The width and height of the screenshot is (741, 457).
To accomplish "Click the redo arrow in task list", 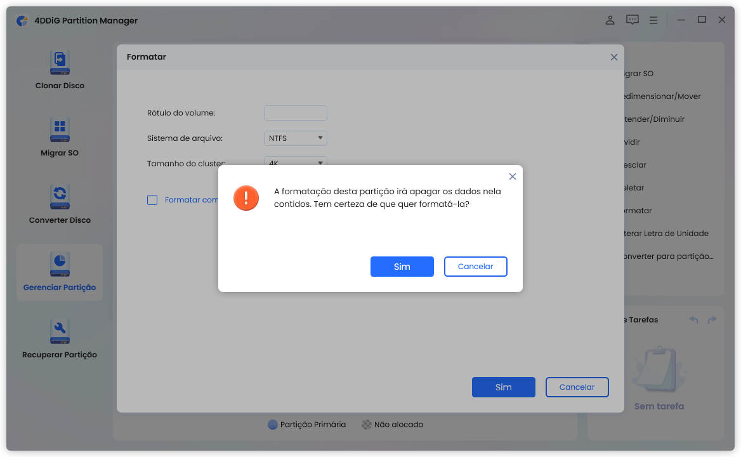I will tap(712, 320).
